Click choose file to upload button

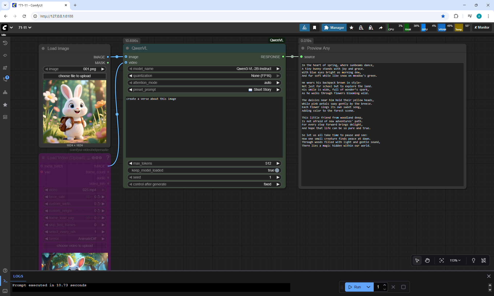click(75, 76)
